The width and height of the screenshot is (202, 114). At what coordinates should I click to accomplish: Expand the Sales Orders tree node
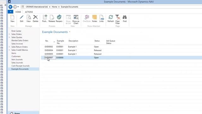pyautogui.click(x=9, y=34)
